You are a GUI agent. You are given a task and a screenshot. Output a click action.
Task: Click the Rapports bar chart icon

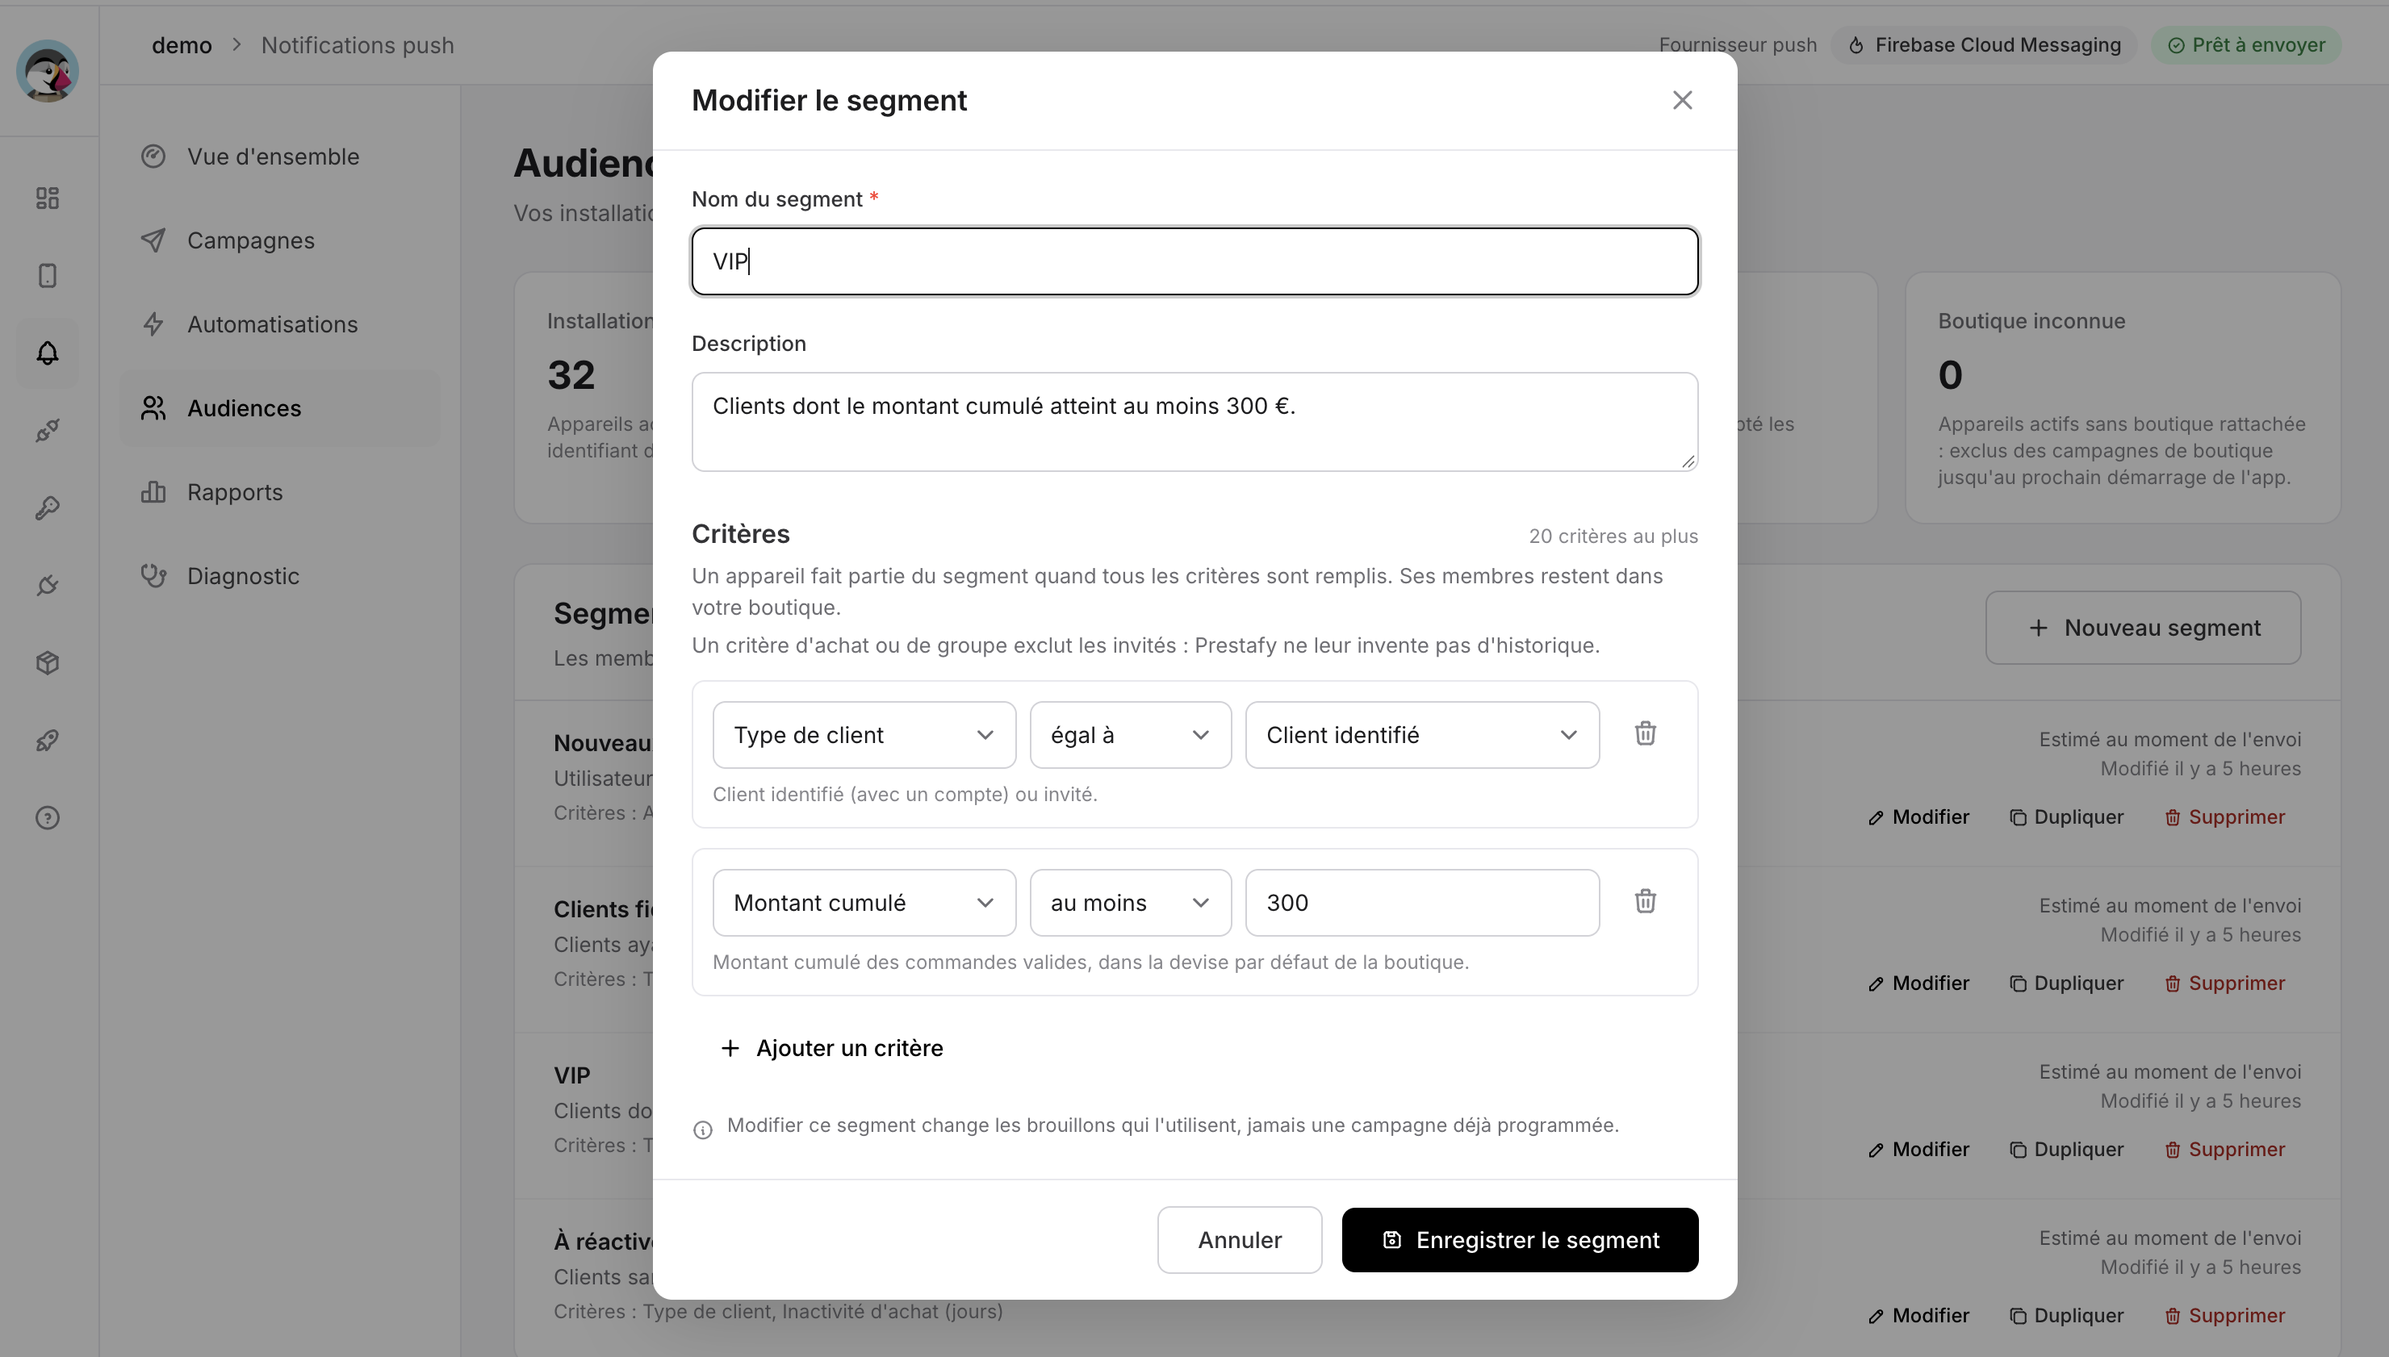[153, 491]
